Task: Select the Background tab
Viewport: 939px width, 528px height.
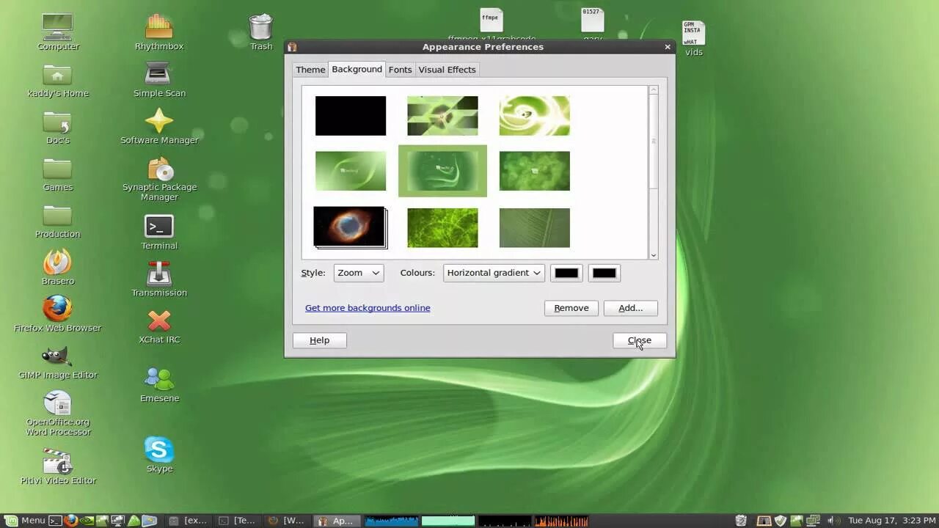Action: [x=357, y=69]
